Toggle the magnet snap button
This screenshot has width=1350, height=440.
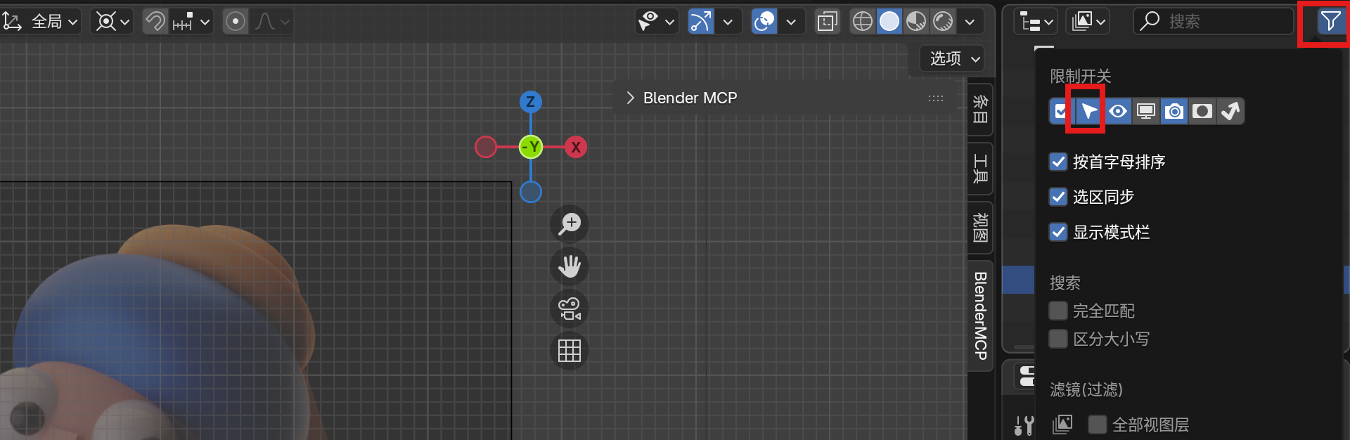coord(155,22)
